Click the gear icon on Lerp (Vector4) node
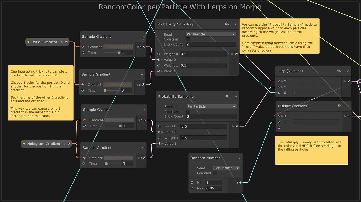The width and height of the screenshot is (361, 202). tap(339, 71)
